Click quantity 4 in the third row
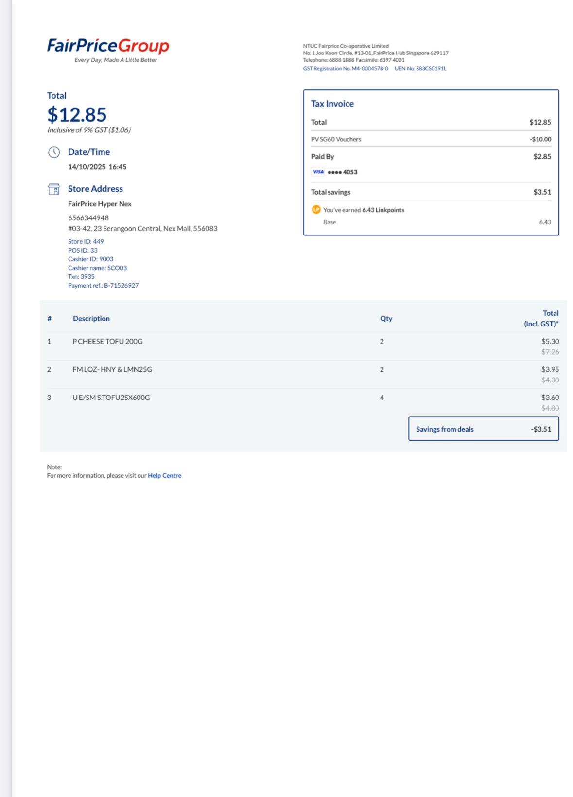Screen dimensions: 573x797 [382, 398]
